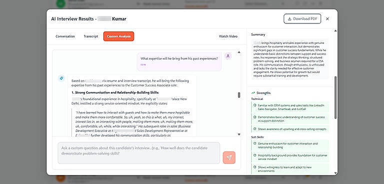
Task: Click the 'Strengths' heading text
Action: pos(264,93)
